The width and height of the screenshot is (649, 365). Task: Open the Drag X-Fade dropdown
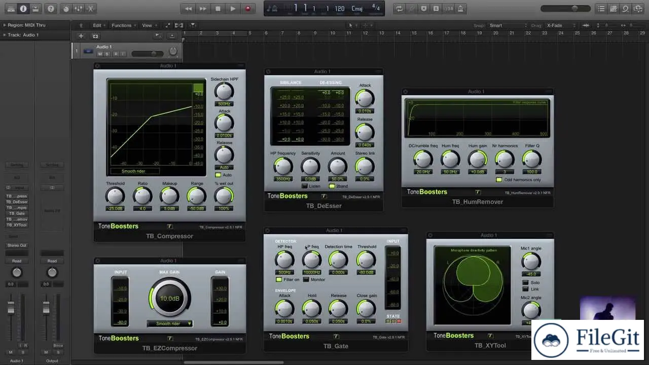(560, 25)
